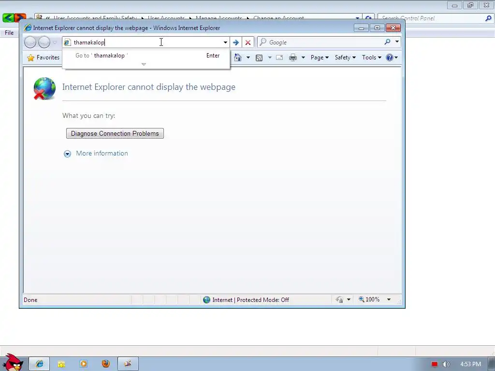
Task: Click the status bar resize grip
Action: tap(399, 301)
